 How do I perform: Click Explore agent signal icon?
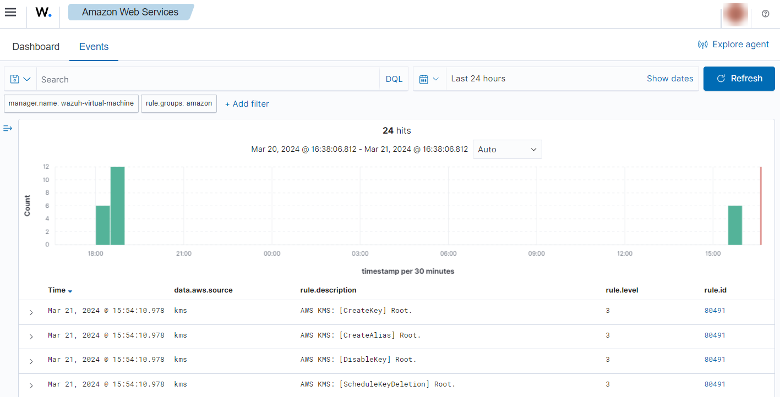702,45
